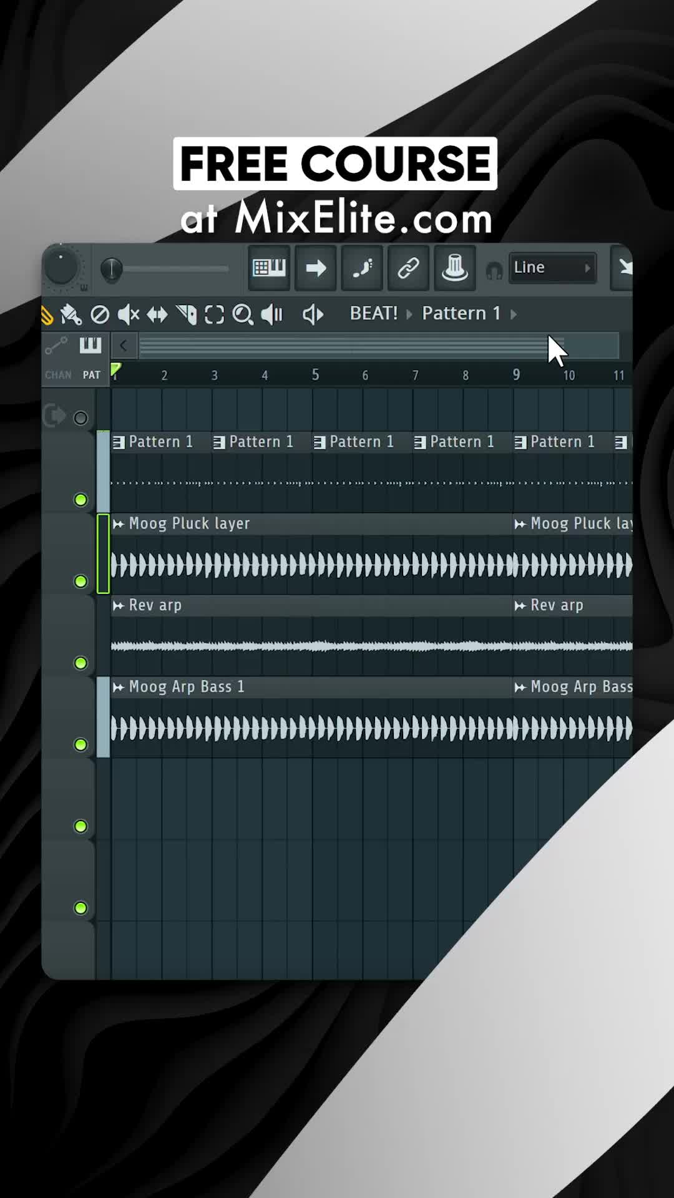Expand arrow after BEAT! breadcrumb

tap(410, 314)
